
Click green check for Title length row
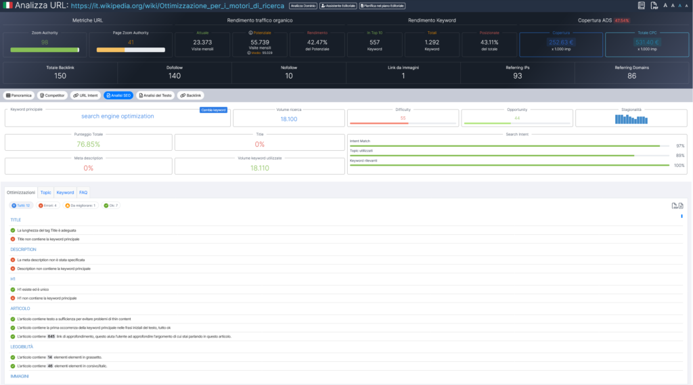pos(13,230)
